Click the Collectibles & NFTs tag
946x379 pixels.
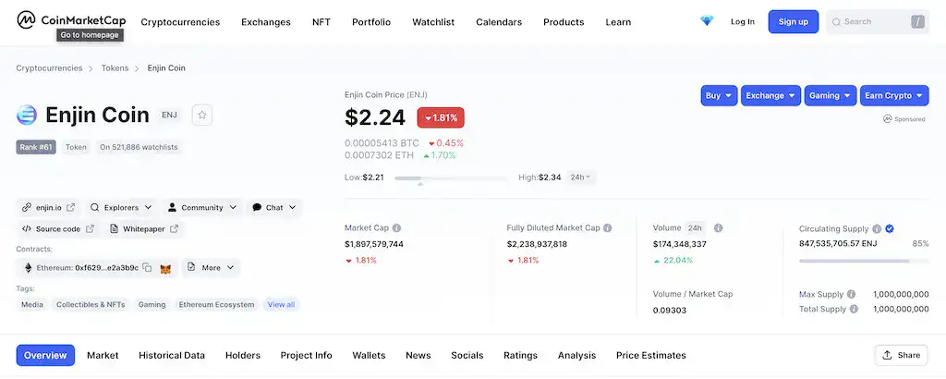pyautogui.click(x=91, y=305)
